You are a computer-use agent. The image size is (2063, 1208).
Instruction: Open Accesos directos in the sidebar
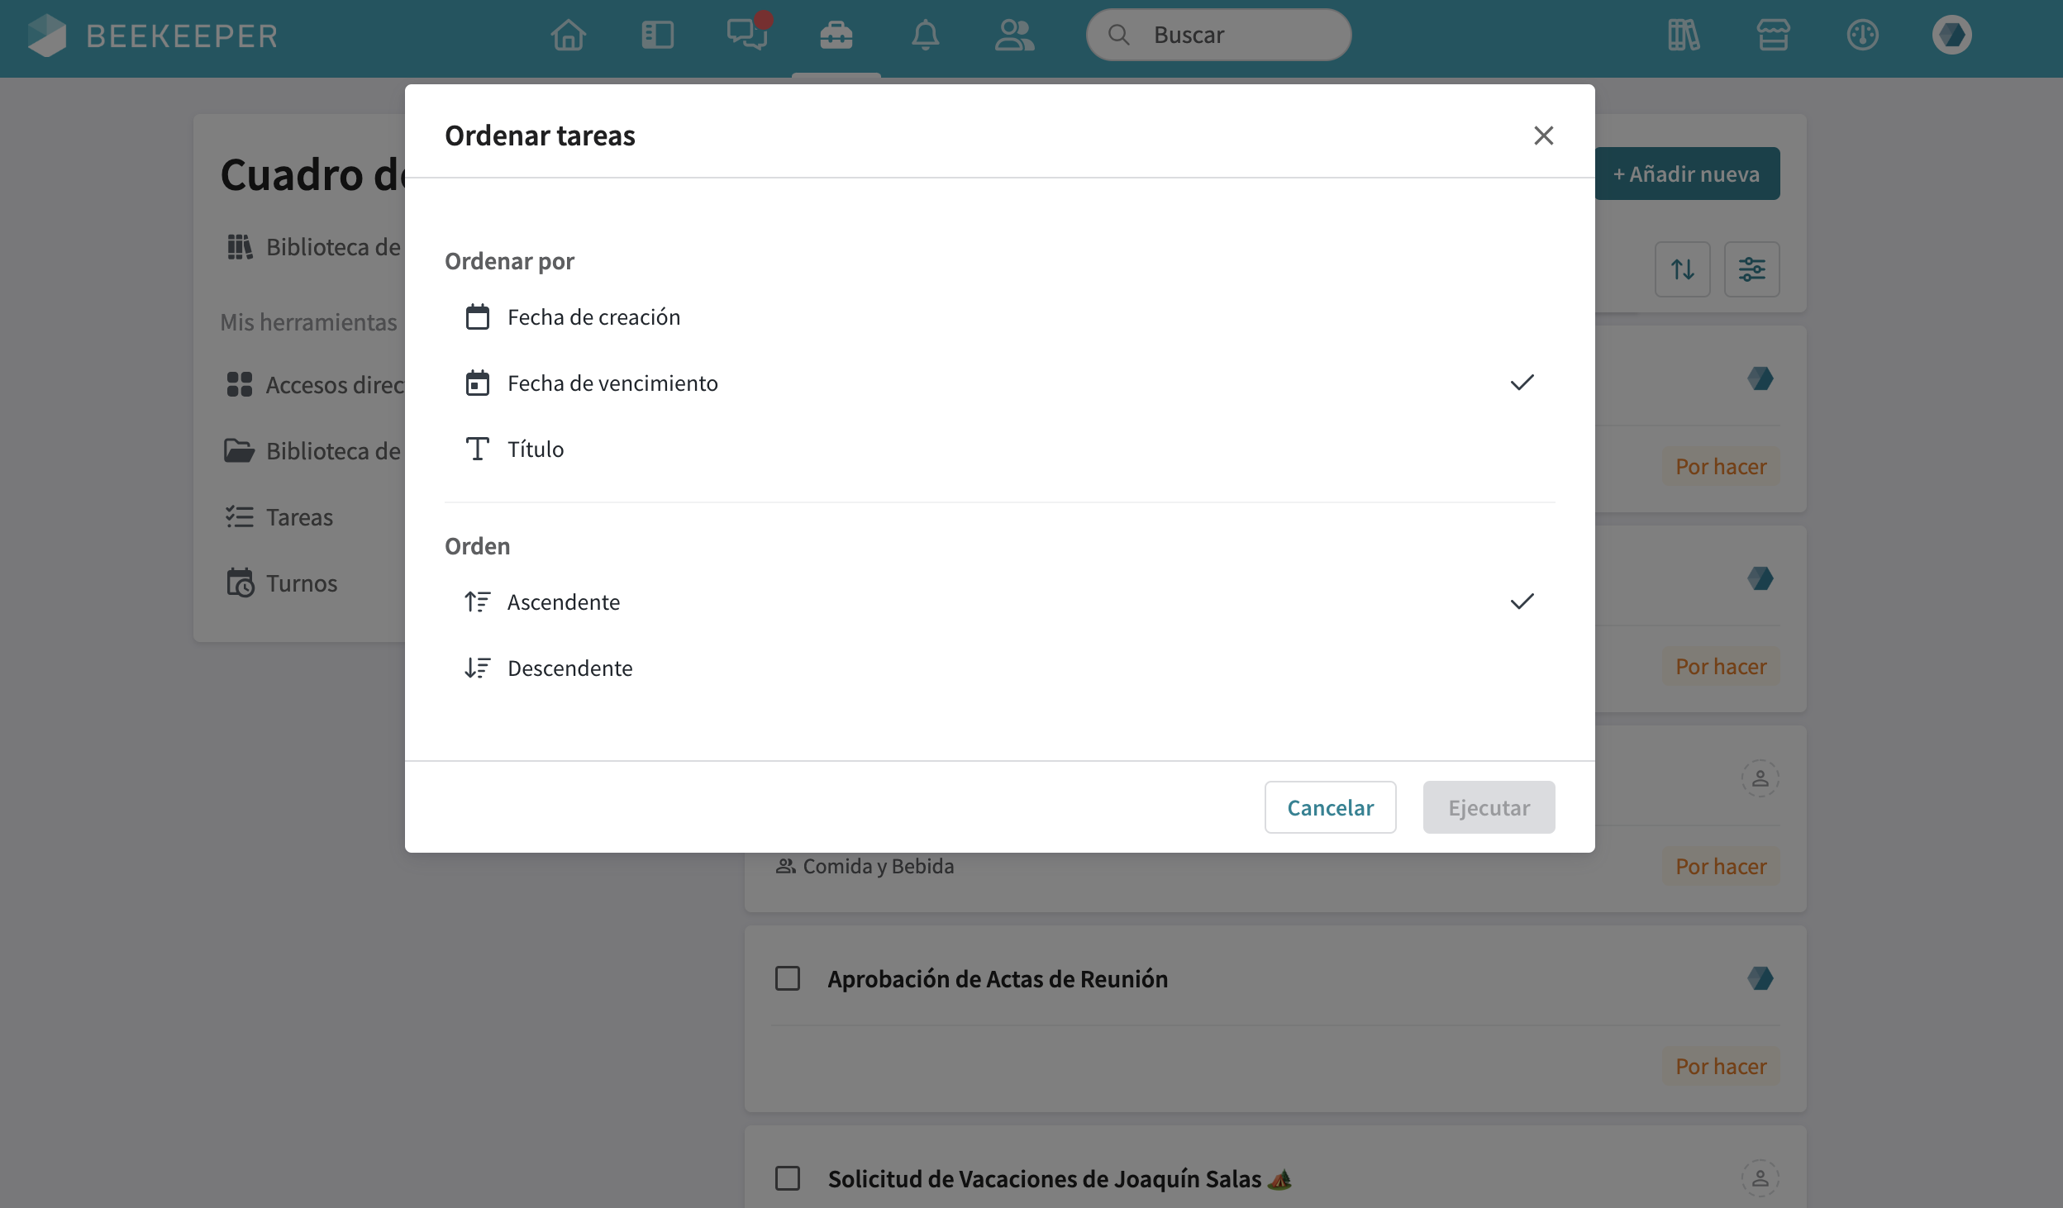coord(314,385)
